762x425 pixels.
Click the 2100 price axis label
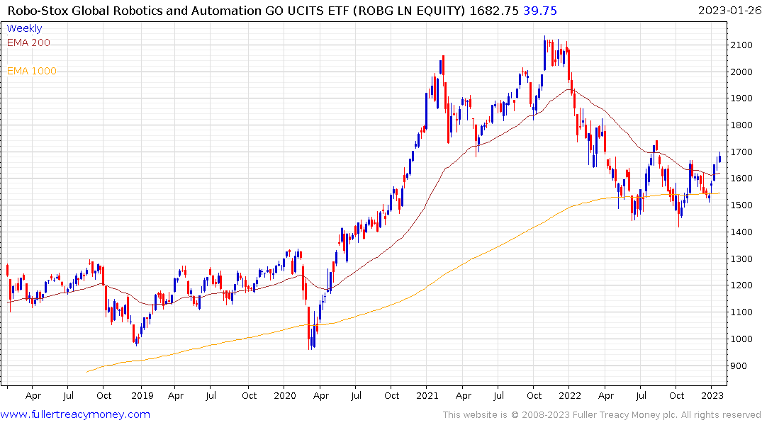741,45
